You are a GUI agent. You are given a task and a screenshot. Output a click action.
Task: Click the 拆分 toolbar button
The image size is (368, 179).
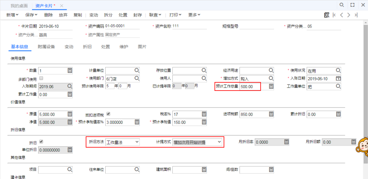(x=108, y=15)
